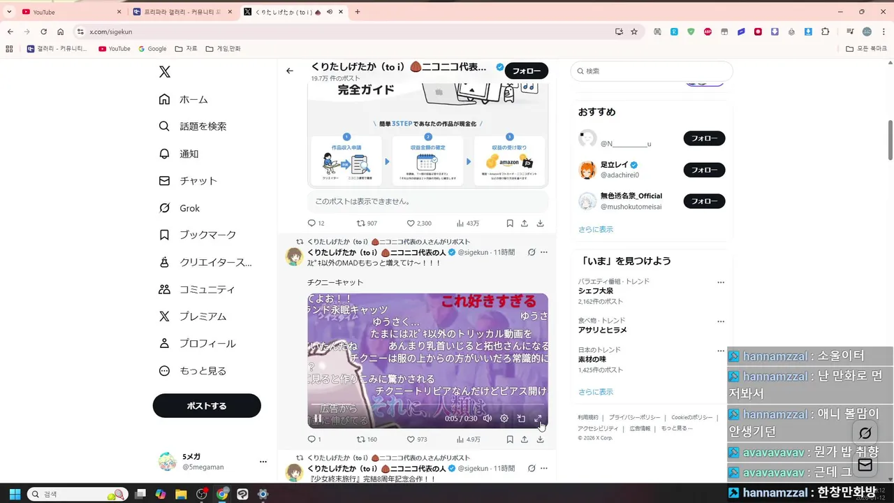Click the Grok icon on the チクニーキャット post
This screenshot has width=894, height=503.
coord(532,252)
